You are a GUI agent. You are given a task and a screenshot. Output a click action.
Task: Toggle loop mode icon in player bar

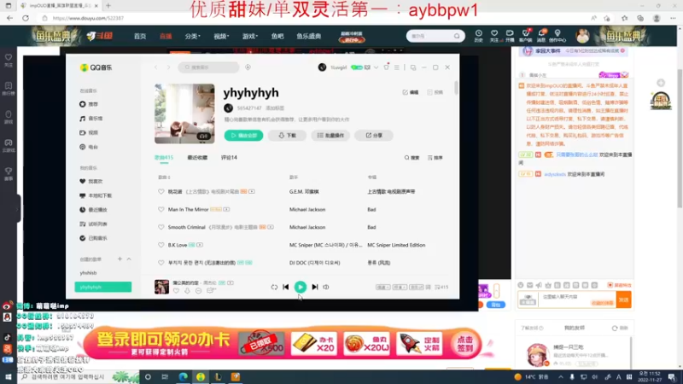(x=274, y=287)
